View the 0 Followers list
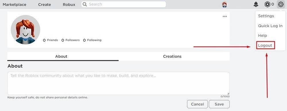 tap(71, 40)
